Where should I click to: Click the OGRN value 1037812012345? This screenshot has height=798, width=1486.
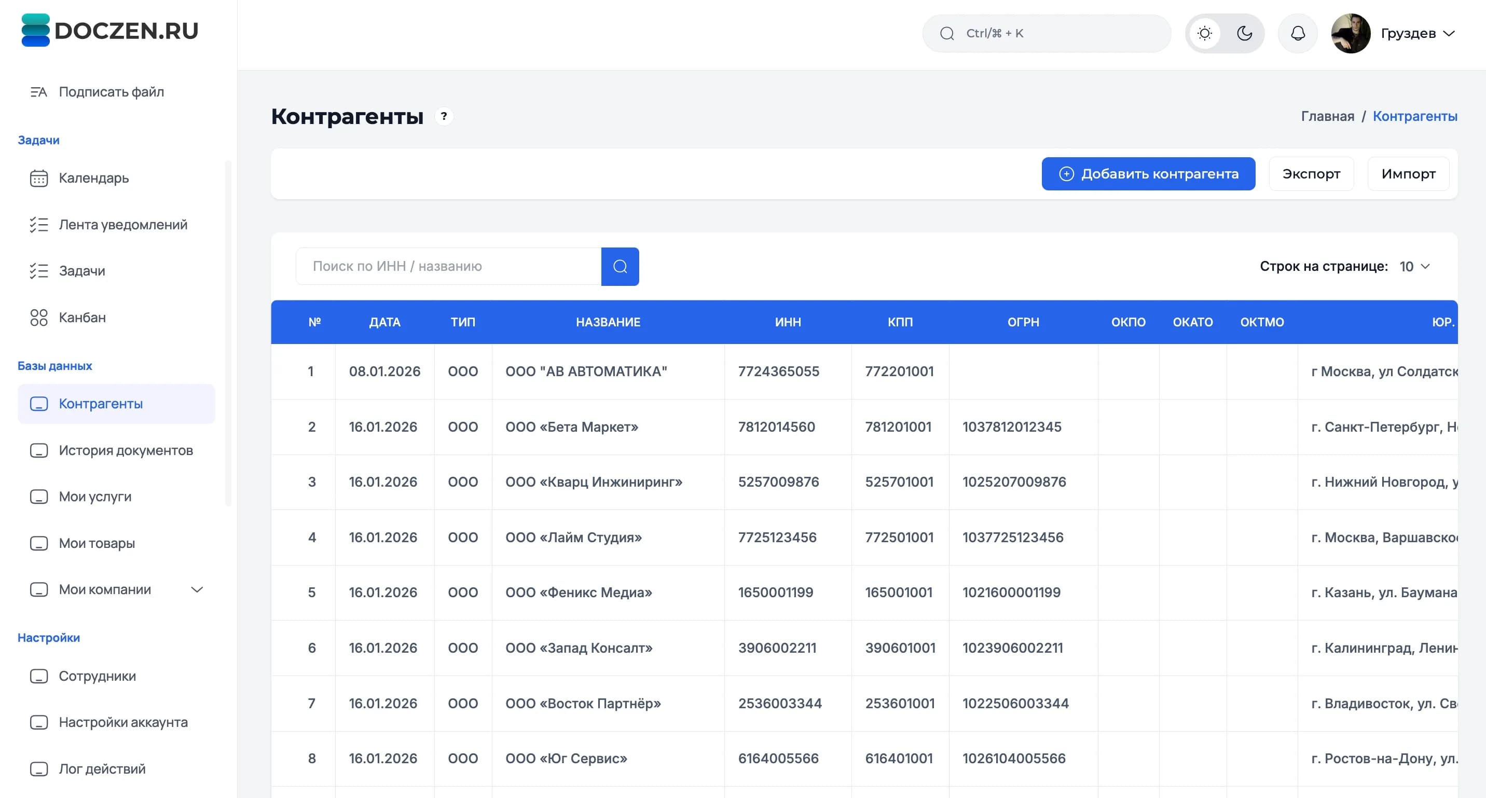[x=1012, y=427]
